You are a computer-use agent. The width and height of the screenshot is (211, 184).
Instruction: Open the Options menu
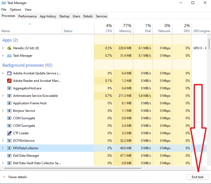15,10
